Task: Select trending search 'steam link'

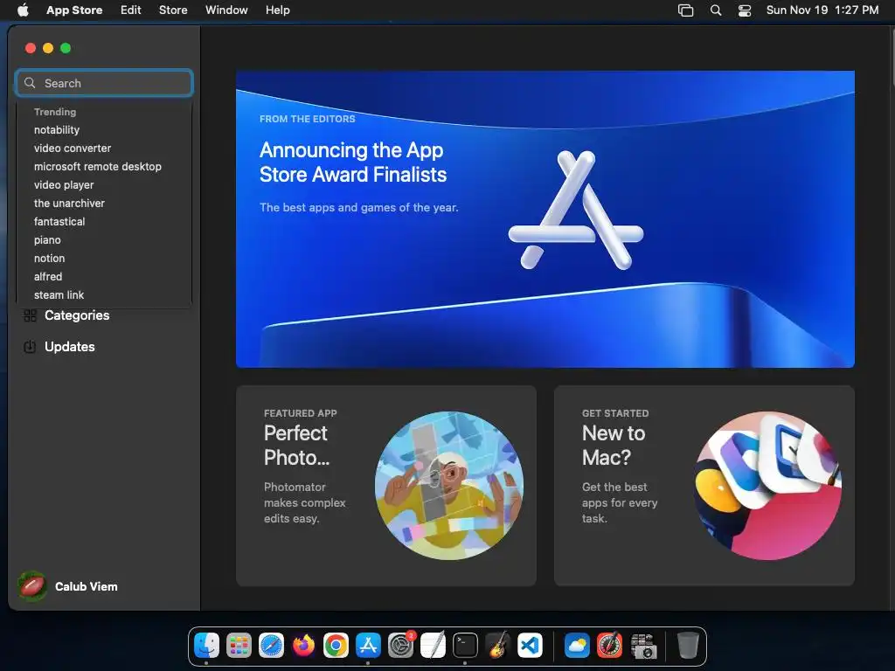Action: point(59,295)
